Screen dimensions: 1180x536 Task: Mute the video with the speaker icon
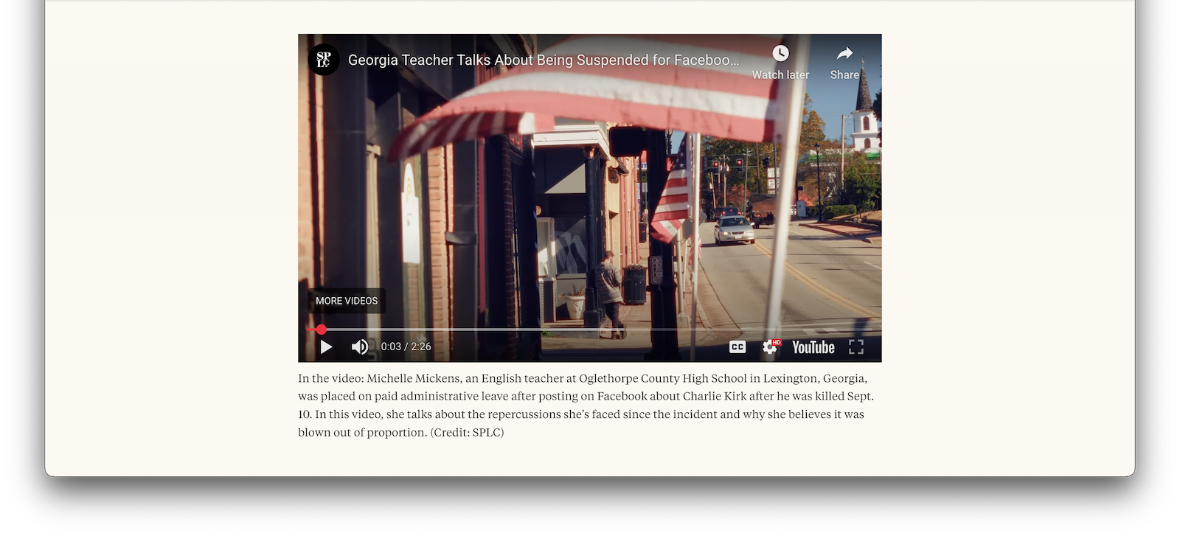pos(359,347)
